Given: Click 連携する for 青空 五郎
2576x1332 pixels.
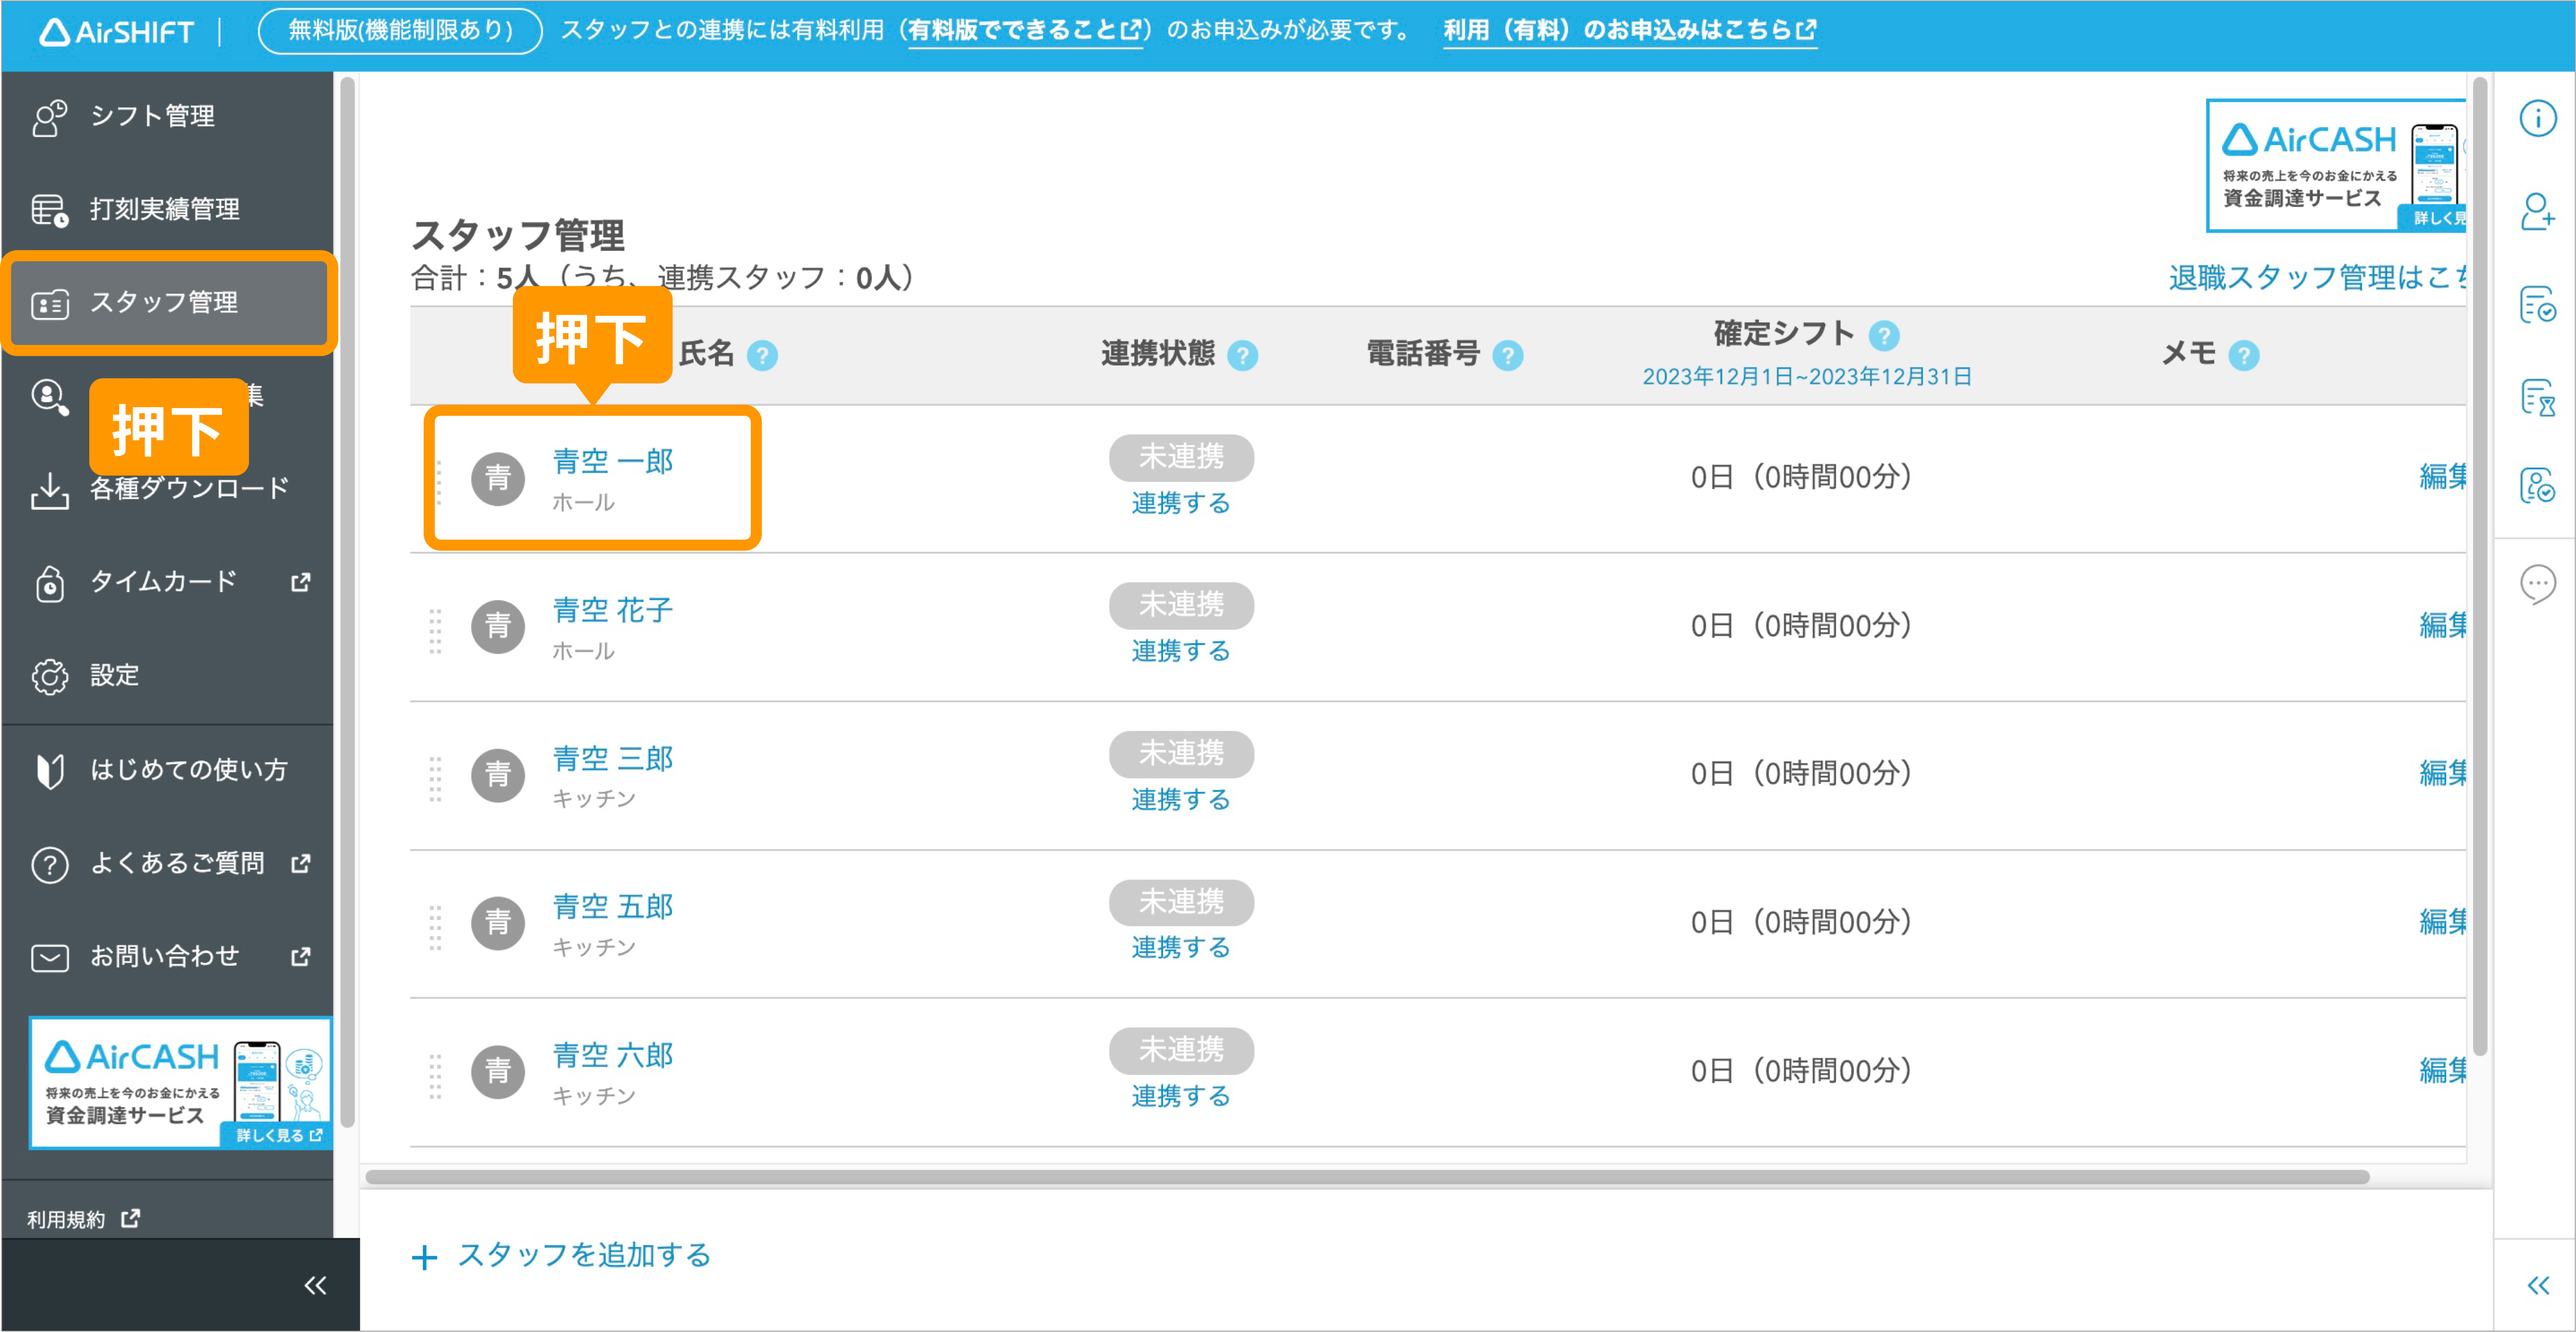Looking at the screenshot, I should point(1181,948).
